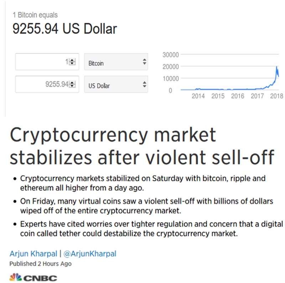This screenshot has width=285, height=283.
Task: Click the Cryptocurrency market stabilizes headline
Action: coord(142,146)
